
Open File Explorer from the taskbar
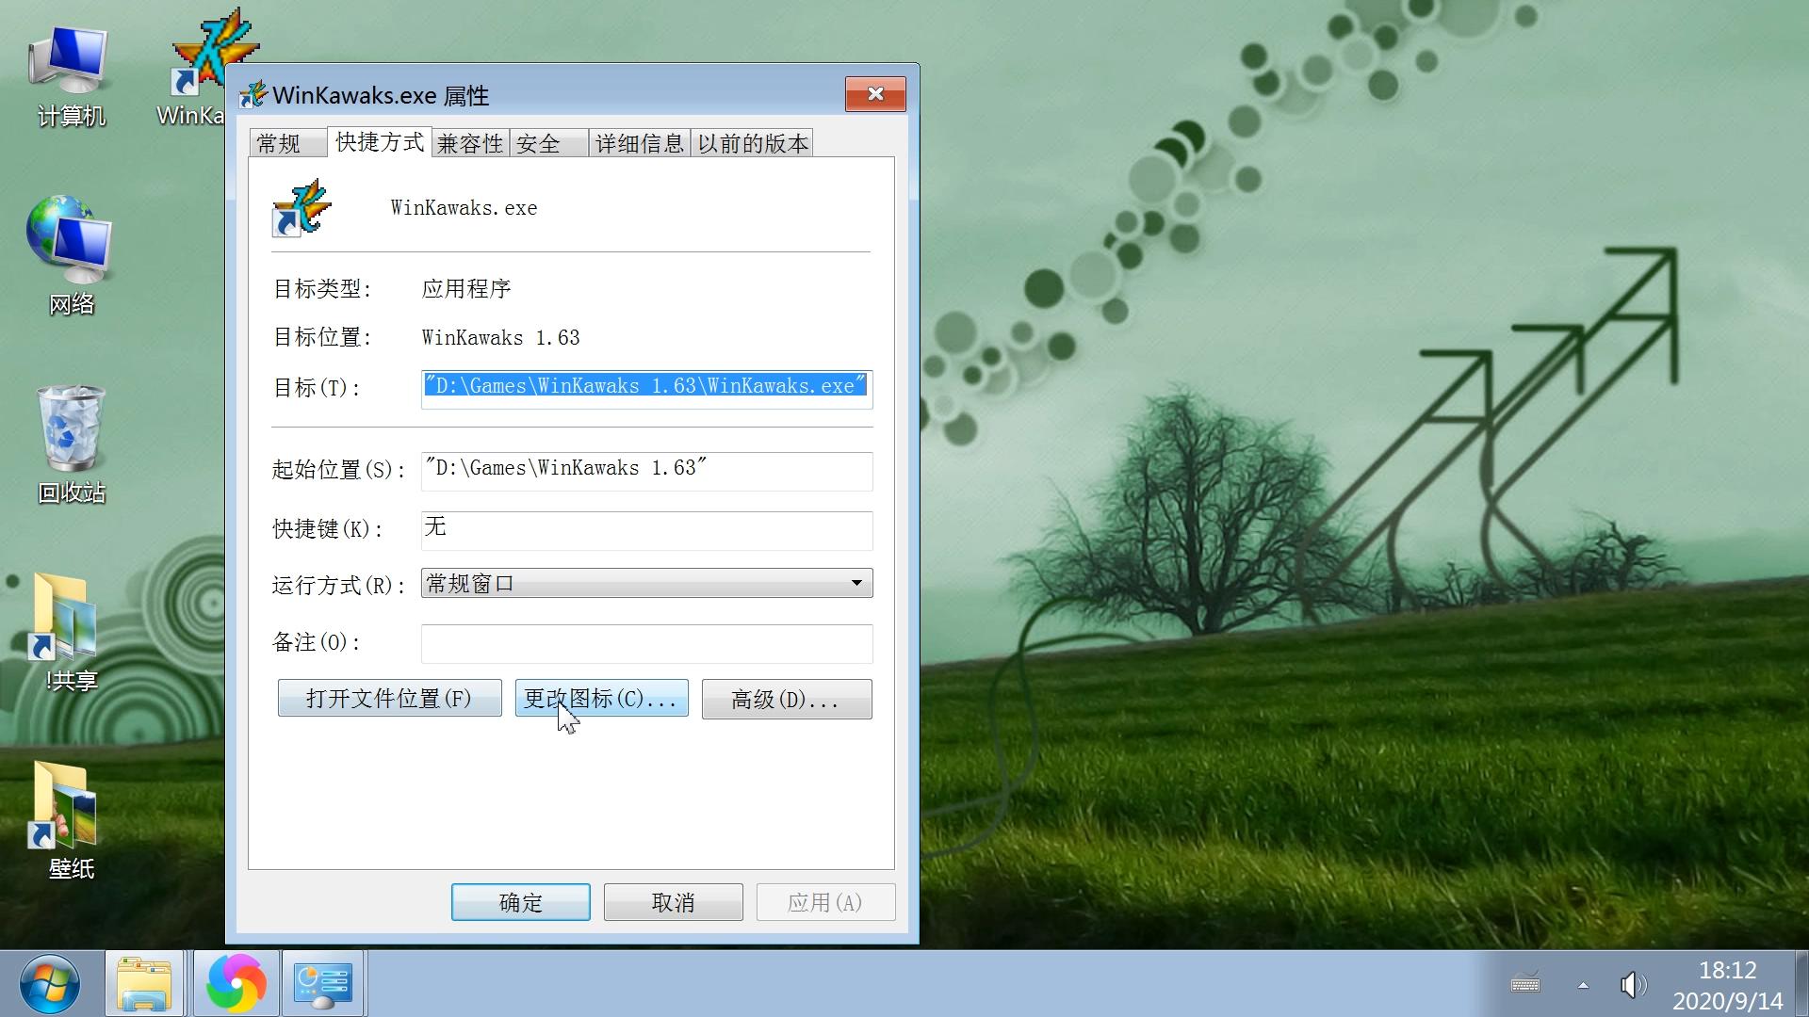[143, 982]
